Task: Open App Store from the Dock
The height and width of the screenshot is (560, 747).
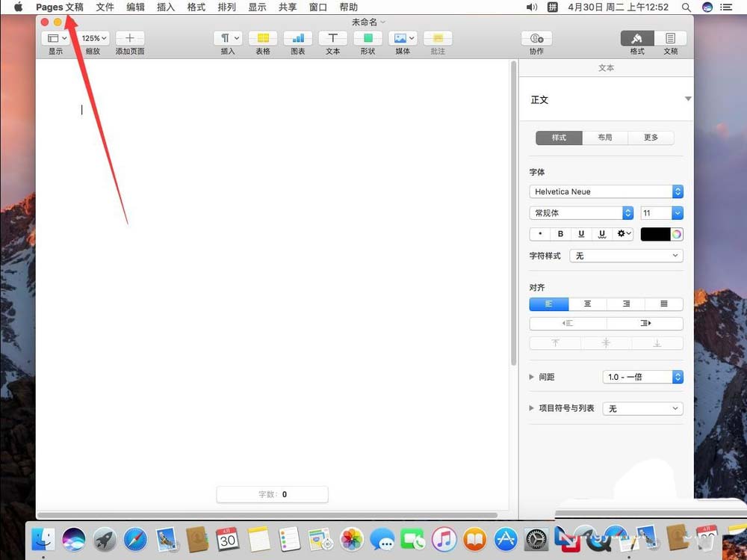Action: [x=506, y=540]
